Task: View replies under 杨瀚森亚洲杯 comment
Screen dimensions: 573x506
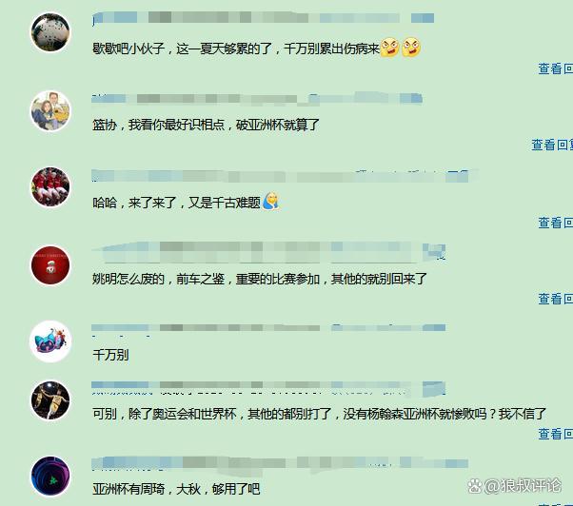Action: (555, 434)
